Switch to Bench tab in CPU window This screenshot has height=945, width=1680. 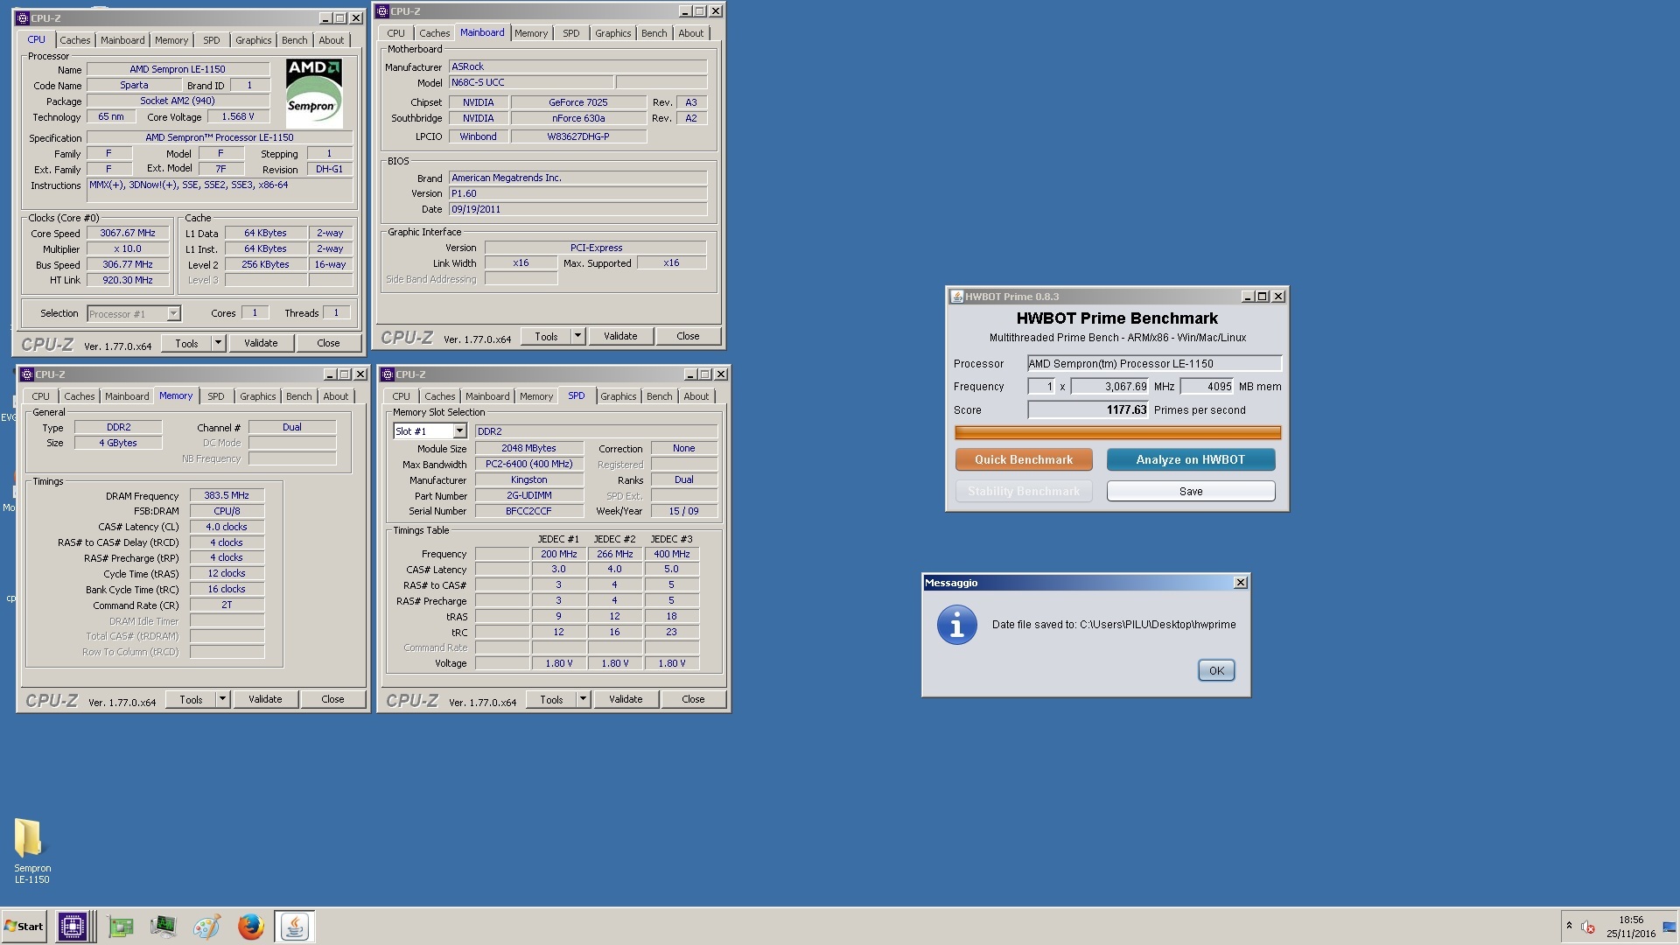coord(295,40)
